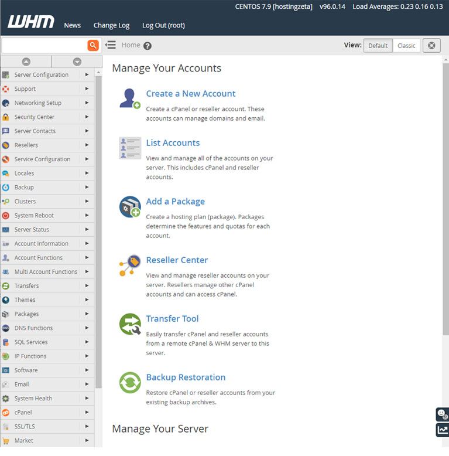Expand the SQL Services menu arrow

coord(87,342)
